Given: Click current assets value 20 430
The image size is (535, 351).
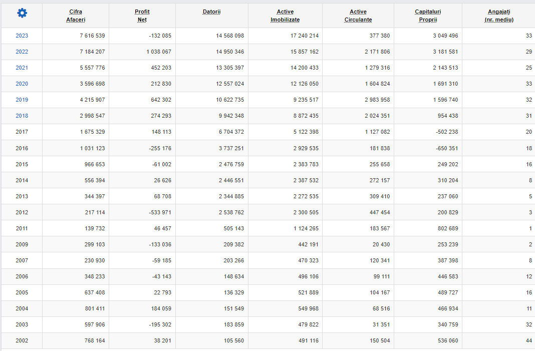Looking at the screenshot, I should [381, 244].
